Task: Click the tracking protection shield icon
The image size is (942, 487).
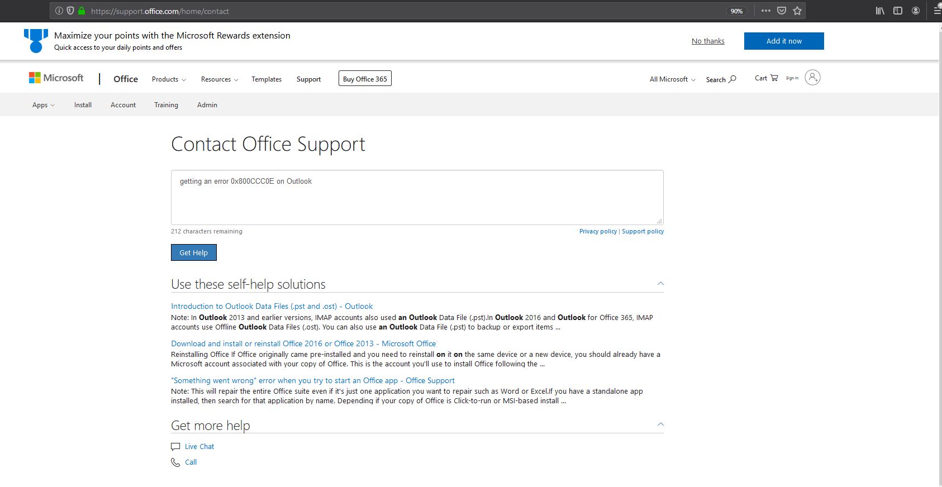Action: 70,11
